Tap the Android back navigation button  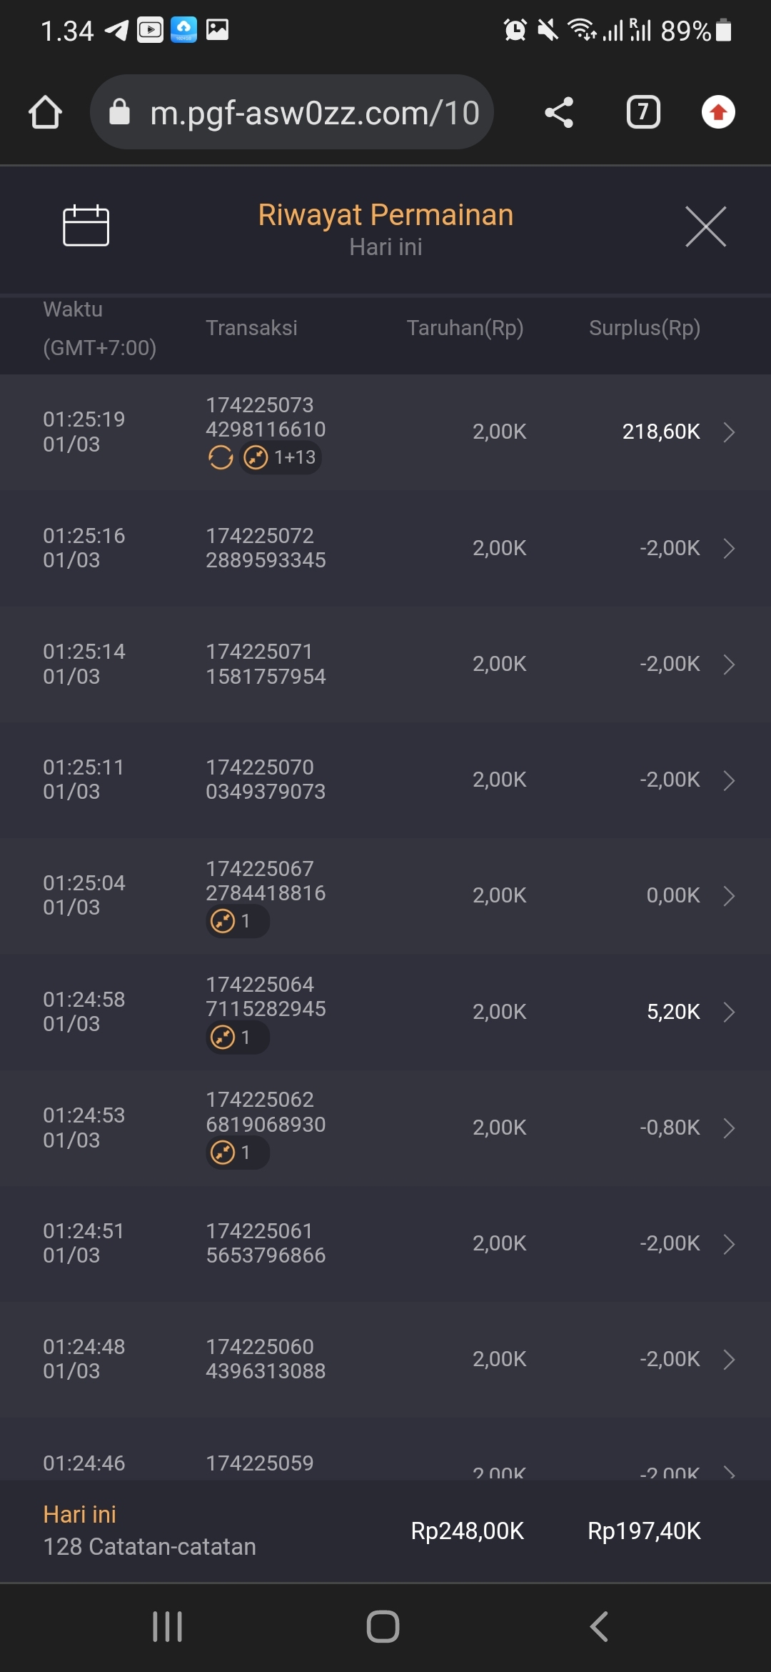click(600, 1627)
